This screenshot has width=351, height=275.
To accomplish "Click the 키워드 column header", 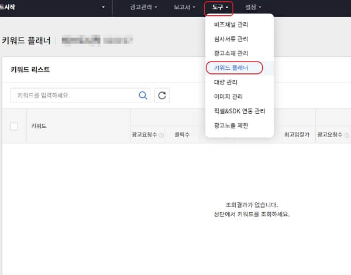I will pyautogui.click(x=39, y=126).
